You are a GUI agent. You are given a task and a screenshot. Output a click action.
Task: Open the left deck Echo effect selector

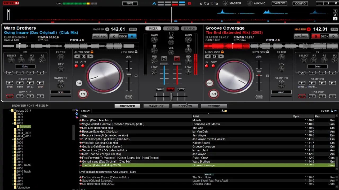(25, 66)
